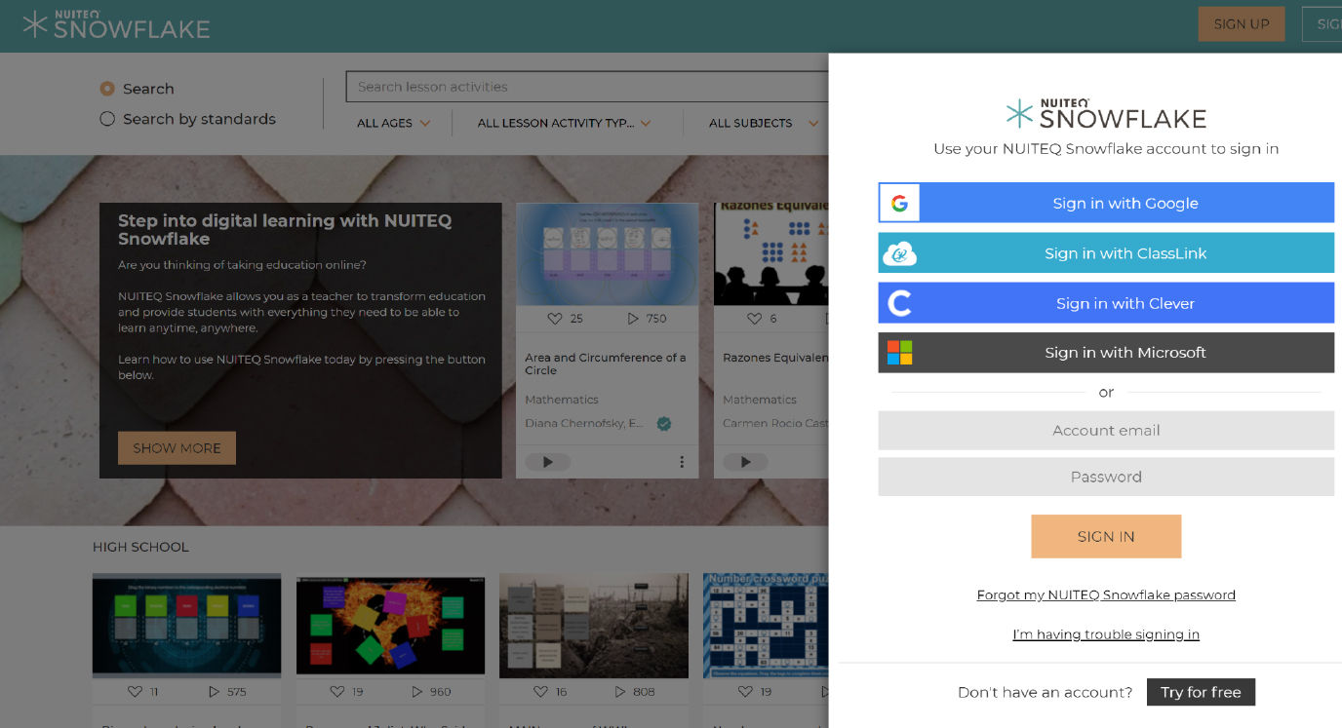Image resolution: width=1342 pixels, height=728 pixels.
Task: Open the binary numbers lesson thumbnail
Action: pyautogui.click(x=186, y=625)
